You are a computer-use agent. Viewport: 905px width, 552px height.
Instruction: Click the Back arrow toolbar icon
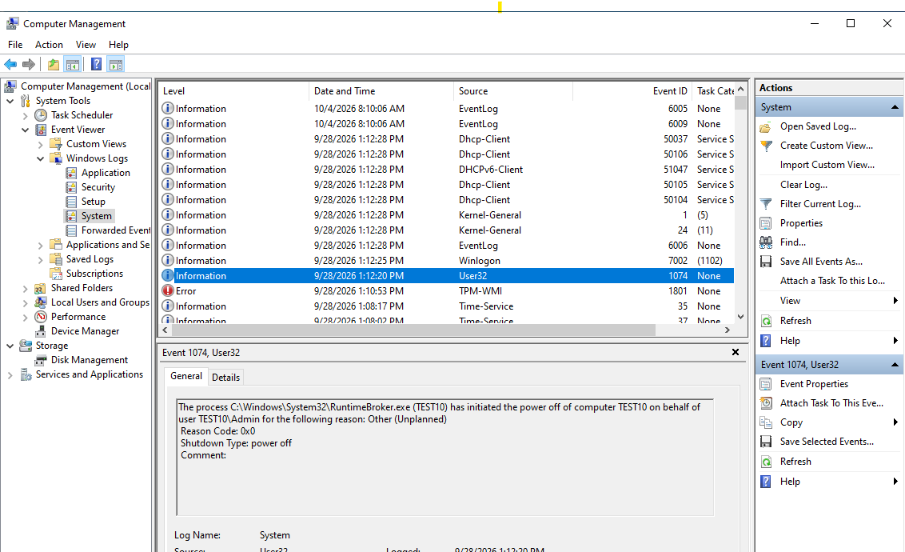10,64
